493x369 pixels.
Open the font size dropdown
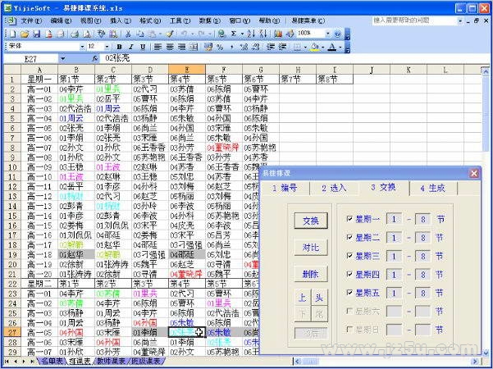(107, 47)
